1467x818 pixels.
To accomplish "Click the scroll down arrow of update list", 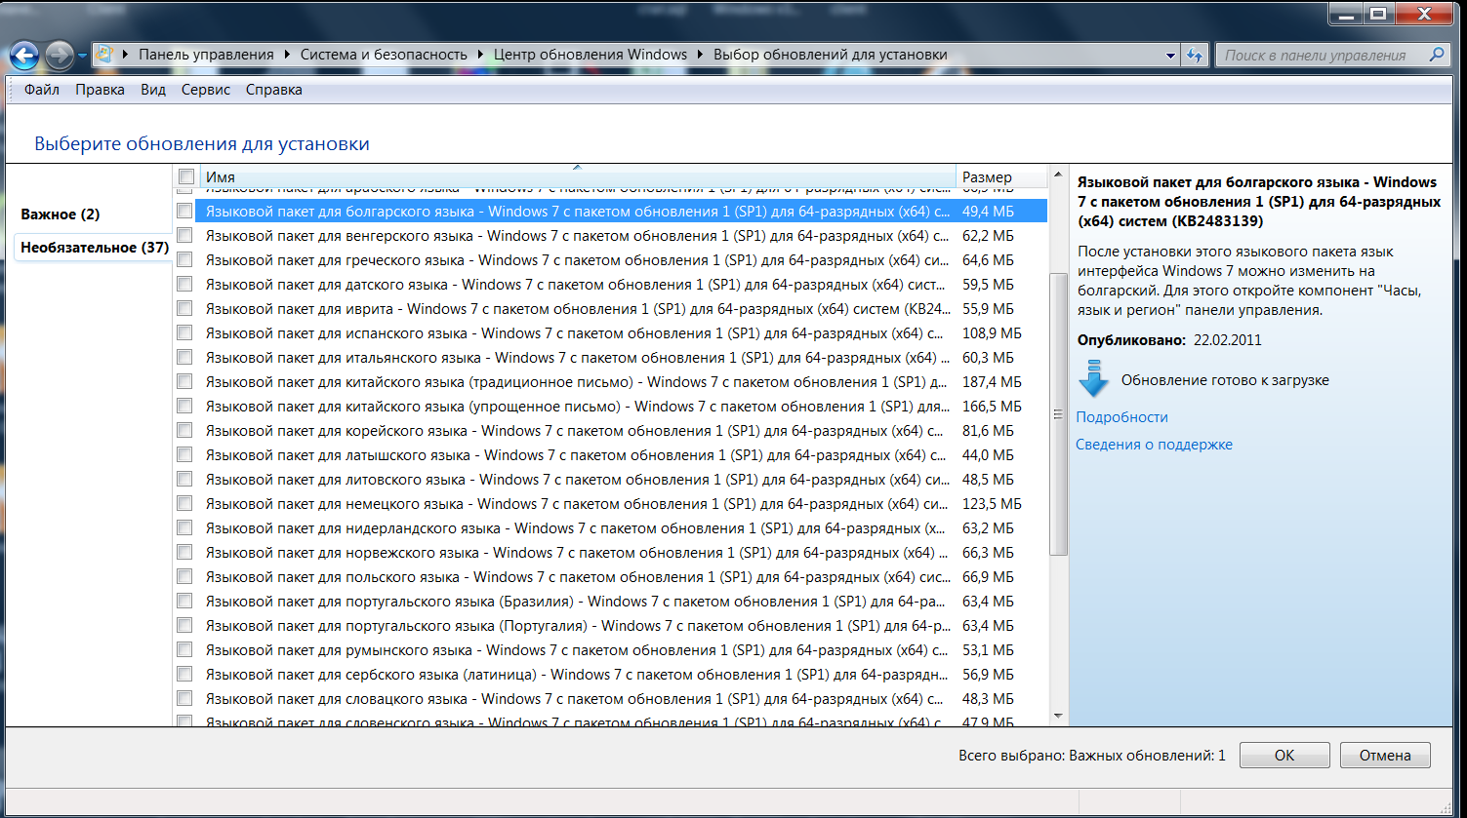I will click(x=1057, y=716).
